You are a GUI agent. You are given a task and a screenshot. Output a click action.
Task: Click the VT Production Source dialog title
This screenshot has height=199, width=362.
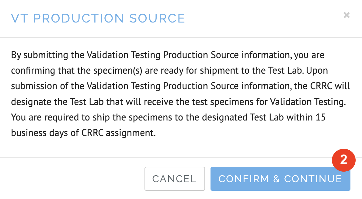[x=98, y=18]
